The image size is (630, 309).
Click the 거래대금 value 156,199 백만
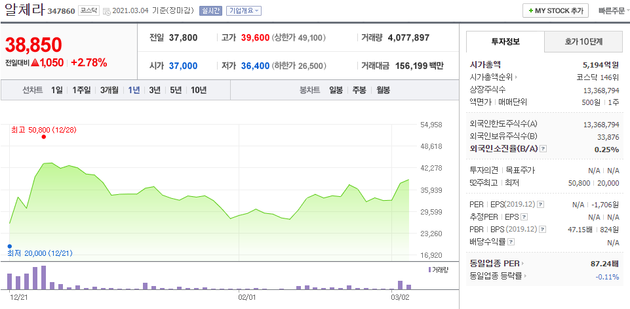coord(420,66)
